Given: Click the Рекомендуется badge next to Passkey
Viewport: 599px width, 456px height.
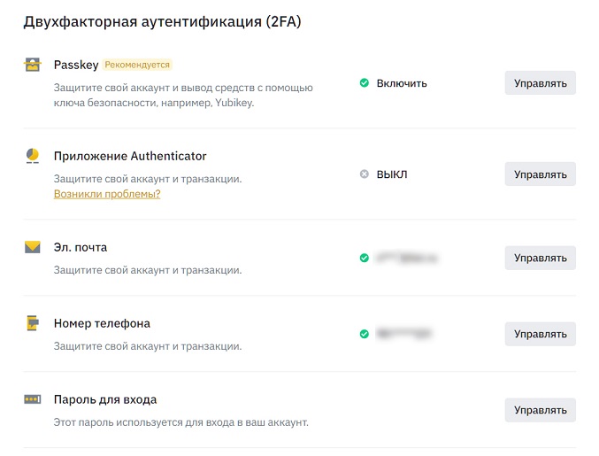Looking at the screenshot, I should (x=137, y=65).
